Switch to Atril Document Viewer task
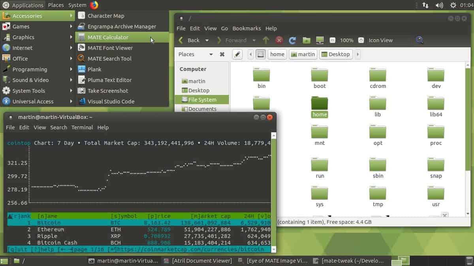 pos(197,261)
